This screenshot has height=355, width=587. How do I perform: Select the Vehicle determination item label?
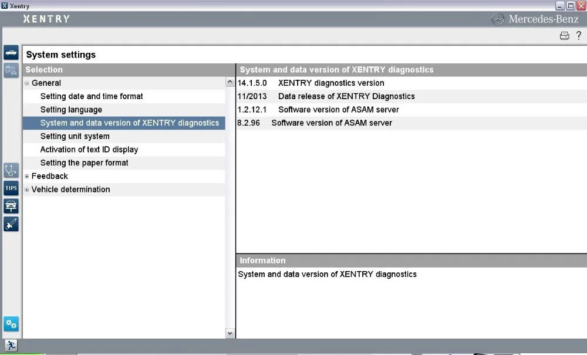click(x=71, y=190)
